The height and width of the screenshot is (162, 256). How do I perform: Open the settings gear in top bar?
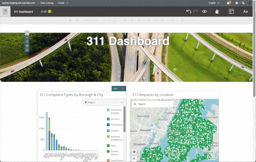tap(237, 3)
